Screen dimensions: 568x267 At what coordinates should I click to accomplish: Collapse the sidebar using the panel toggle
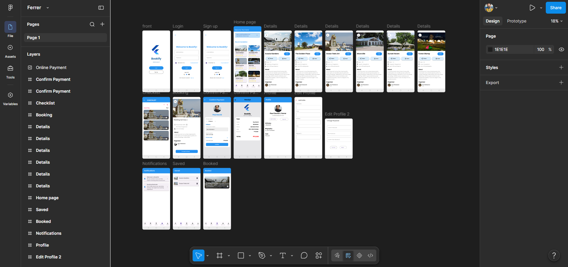pyautogui.click(x=101, y=8)
